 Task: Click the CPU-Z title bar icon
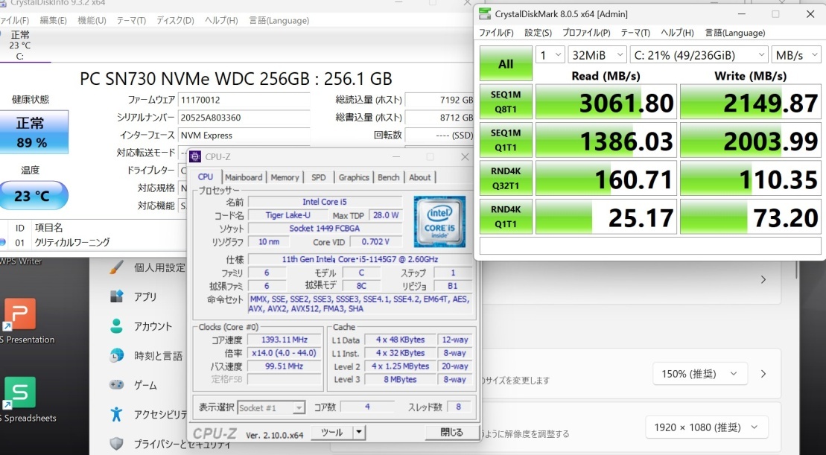coord(195,156)
